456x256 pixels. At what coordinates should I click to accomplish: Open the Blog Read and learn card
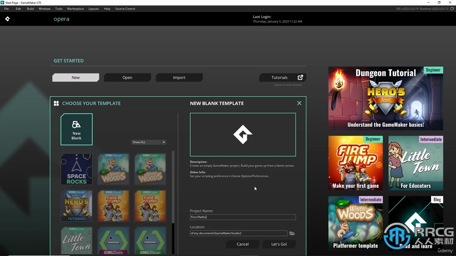tap(416, 223)
